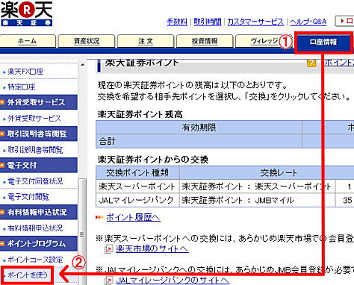Viewport: 354px width, 285px height.
Task: Click the 交換レート column header
Action: (279, 172)
